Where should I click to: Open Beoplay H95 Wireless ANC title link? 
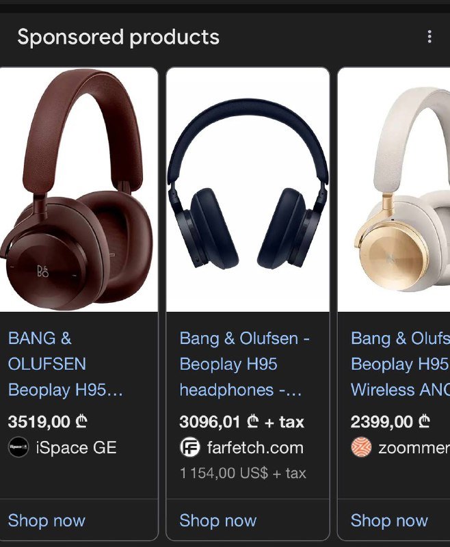401,364
